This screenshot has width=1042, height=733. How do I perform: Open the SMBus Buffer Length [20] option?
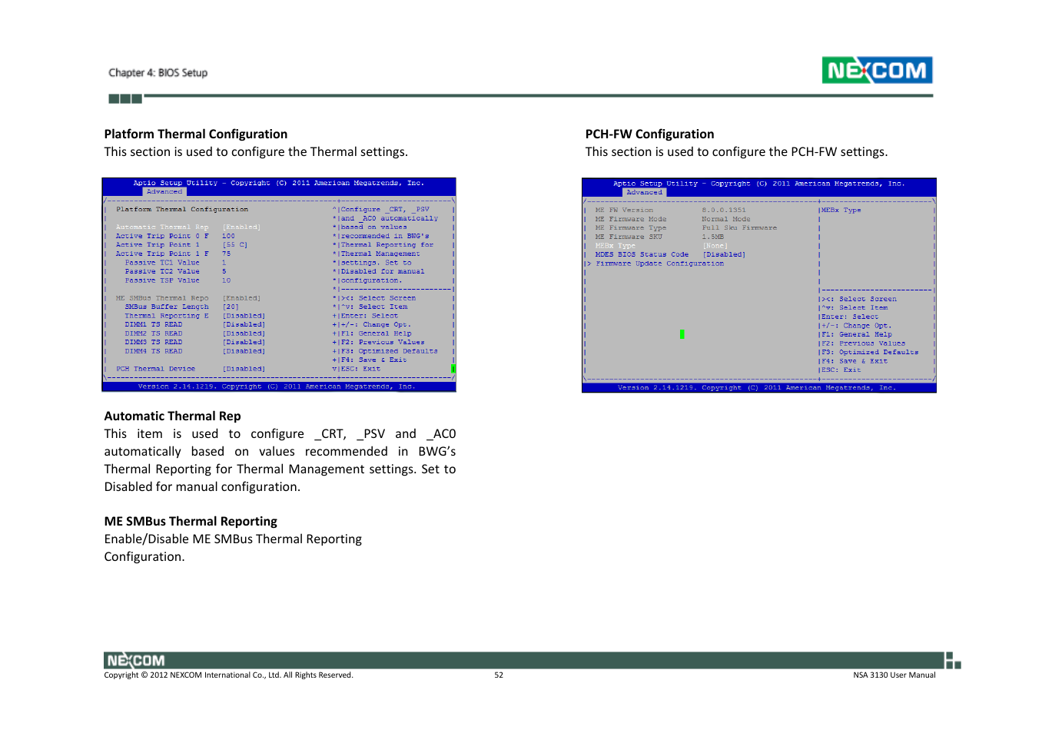(x=231, y=307)
